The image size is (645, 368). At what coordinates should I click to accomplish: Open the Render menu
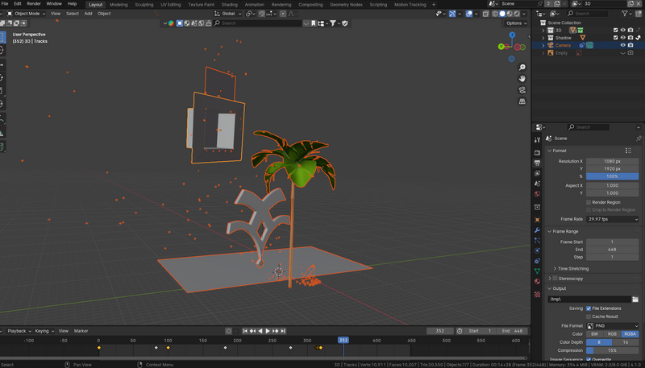[x=33, y=4]
